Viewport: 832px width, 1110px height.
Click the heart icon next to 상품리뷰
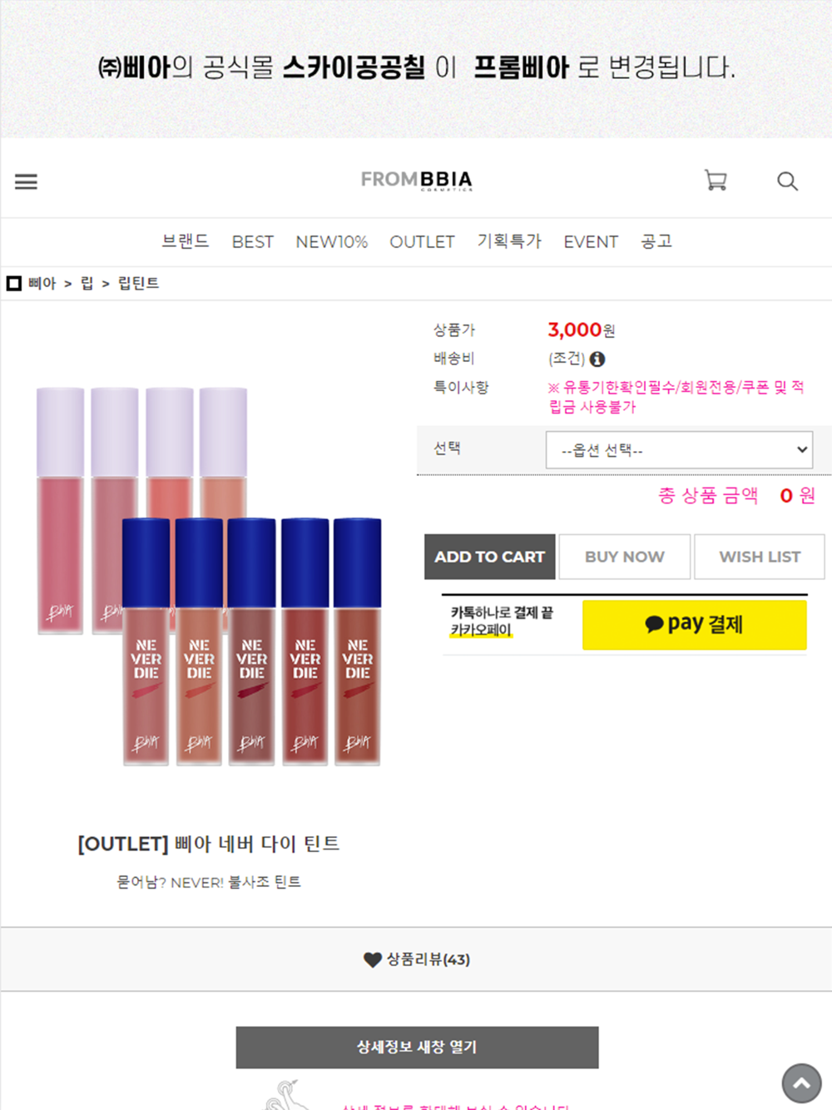pyautogui.click(x=373, y=959)
